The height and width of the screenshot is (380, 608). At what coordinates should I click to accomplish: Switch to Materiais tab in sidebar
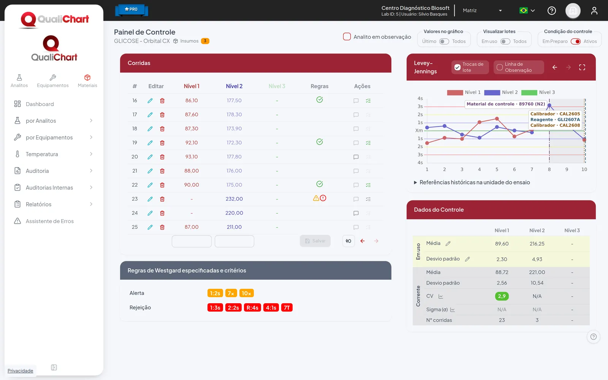(x=87, y=81)
